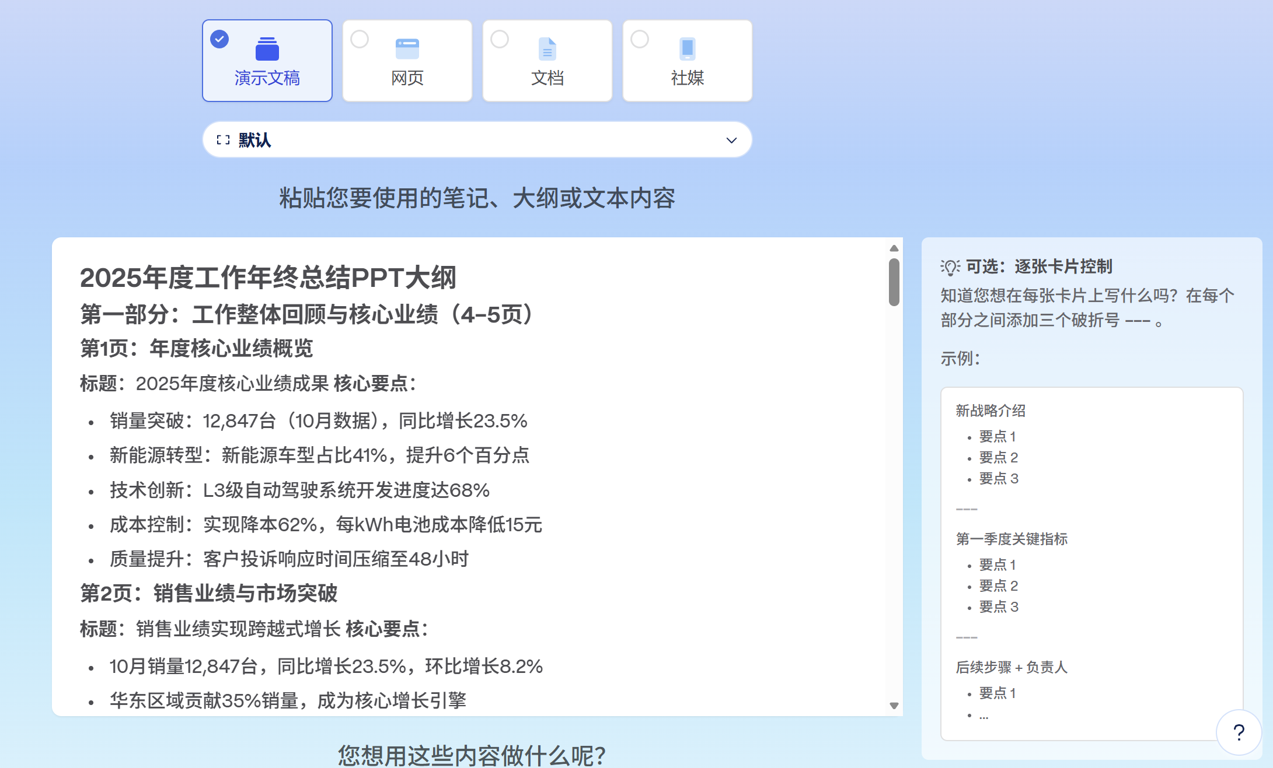
Task: Switch to the 演示文稿 tab card
Action: [x=267, y=60]
